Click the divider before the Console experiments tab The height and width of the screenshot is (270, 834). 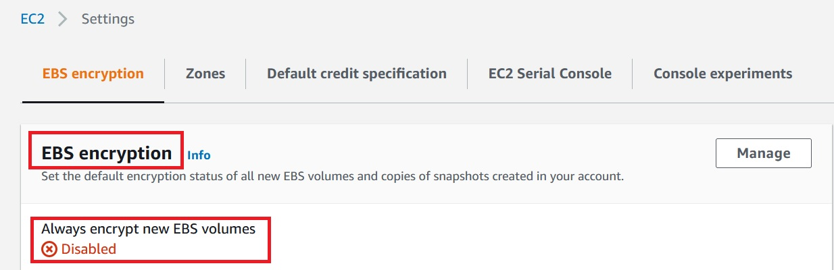(633, 74)
